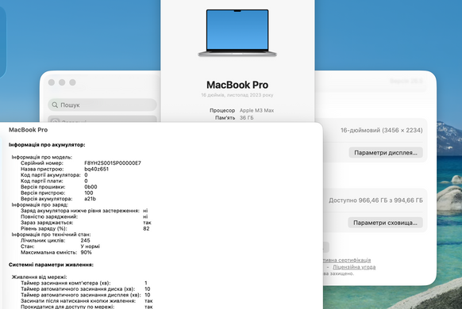Click the Інформація про модель label
Image resolution: width=462 pixels, height=309 pixels.
tap(42, 157)
